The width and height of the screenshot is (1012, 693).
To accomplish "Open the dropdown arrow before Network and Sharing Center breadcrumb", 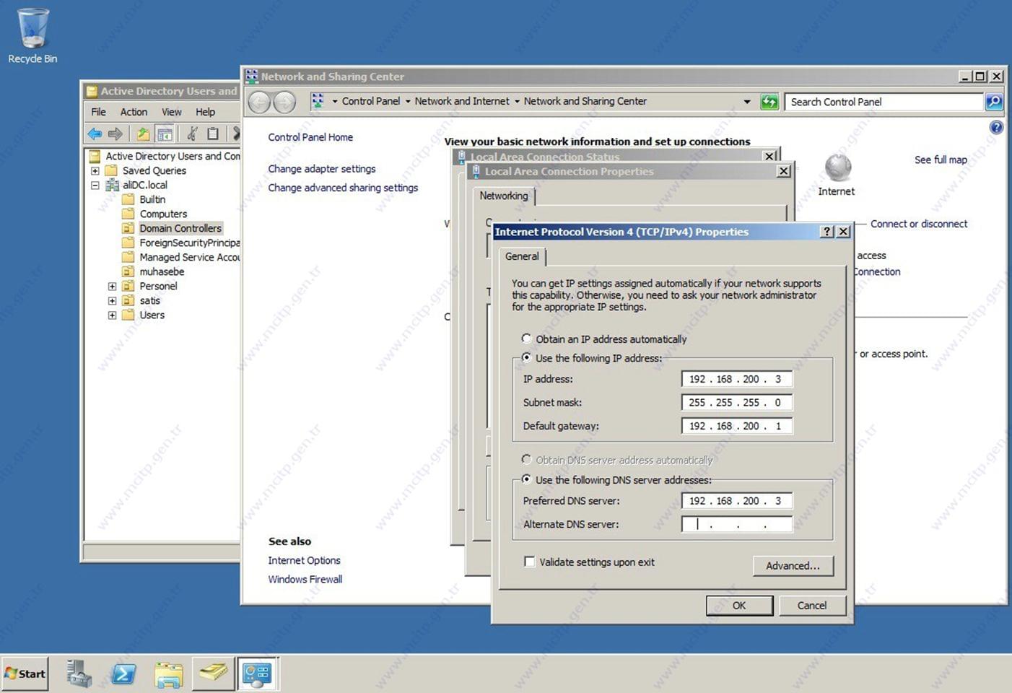I will tap(517, 102).
